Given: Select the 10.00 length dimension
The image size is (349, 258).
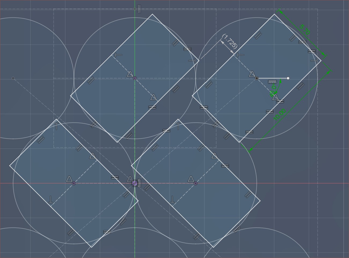Looking at the screenshot, I should (280, 115).
